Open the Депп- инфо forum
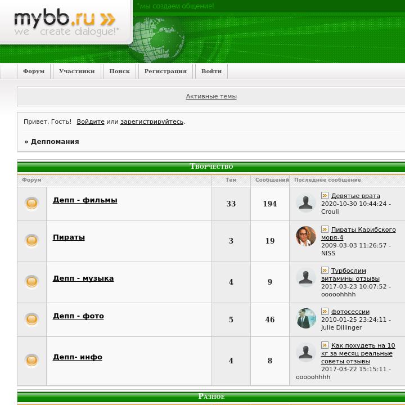The height and width of the screenshot is (405, 405). pos(78,357)
